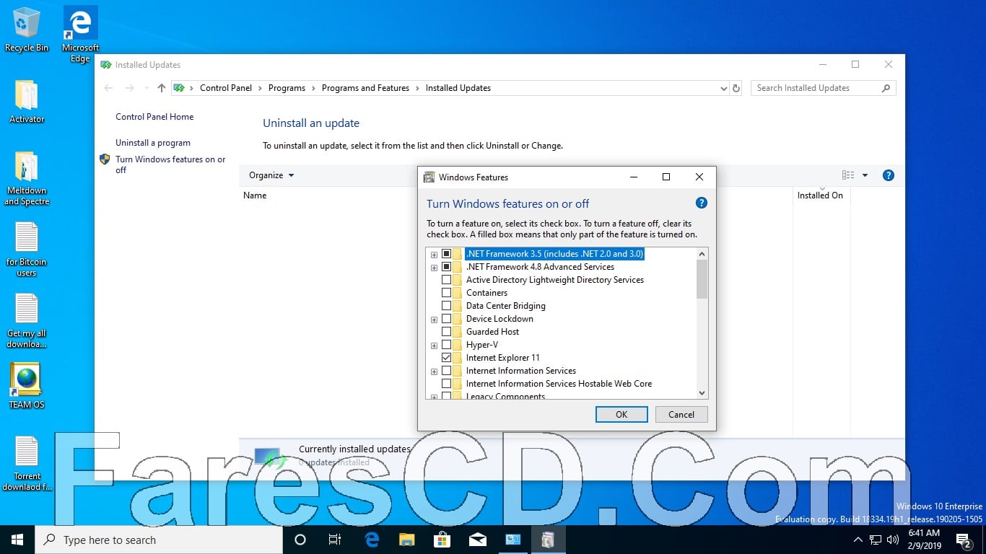This screenshot has width=986, height=554.
Task: Enable the Containers feature checkbox
Action: [x=446, y=293]
